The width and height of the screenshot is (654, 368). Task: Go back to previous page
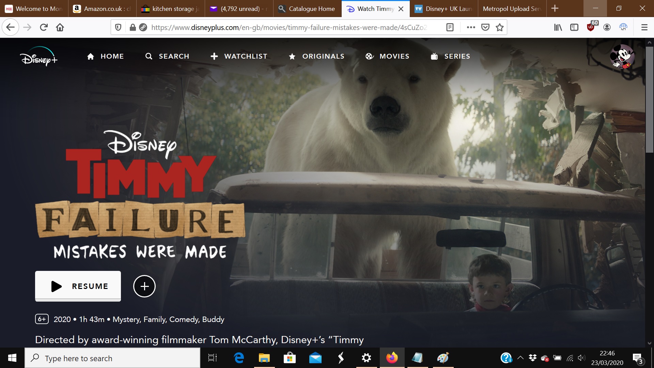pyautogui.click(x=10, y=27)
